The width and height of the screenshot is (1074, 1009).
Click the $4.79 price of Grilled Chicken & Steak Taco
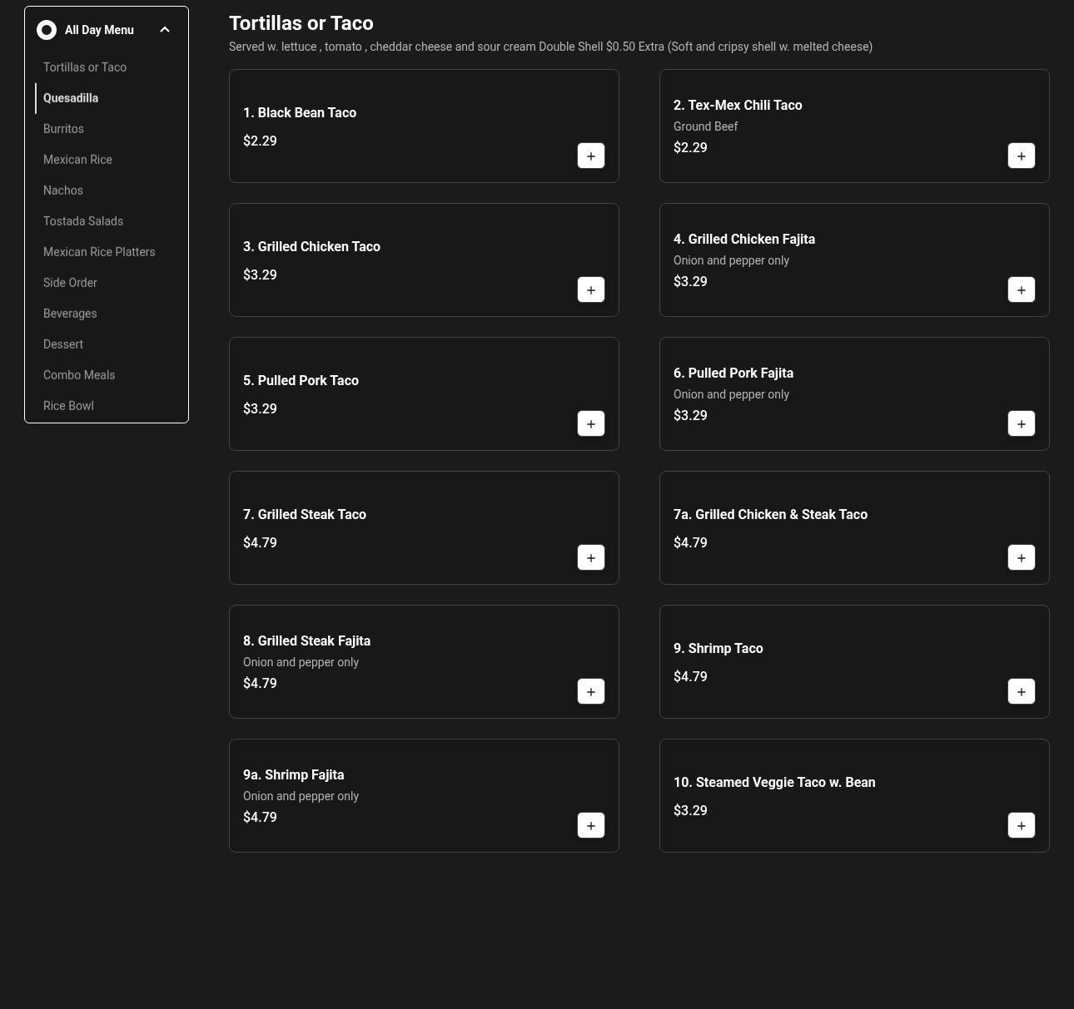[690, 543]
